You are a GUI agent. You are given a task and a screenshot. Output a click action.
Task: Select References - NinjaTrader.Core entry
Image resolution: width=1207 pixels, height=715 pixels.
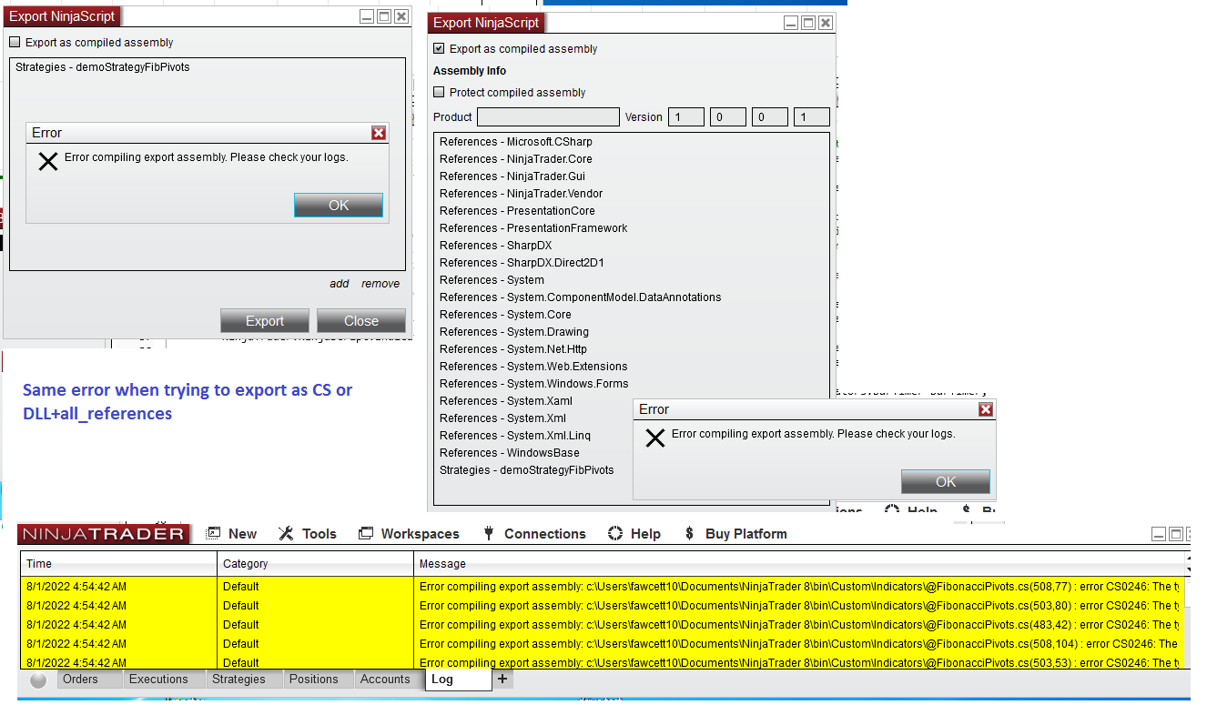coord(516,159)
